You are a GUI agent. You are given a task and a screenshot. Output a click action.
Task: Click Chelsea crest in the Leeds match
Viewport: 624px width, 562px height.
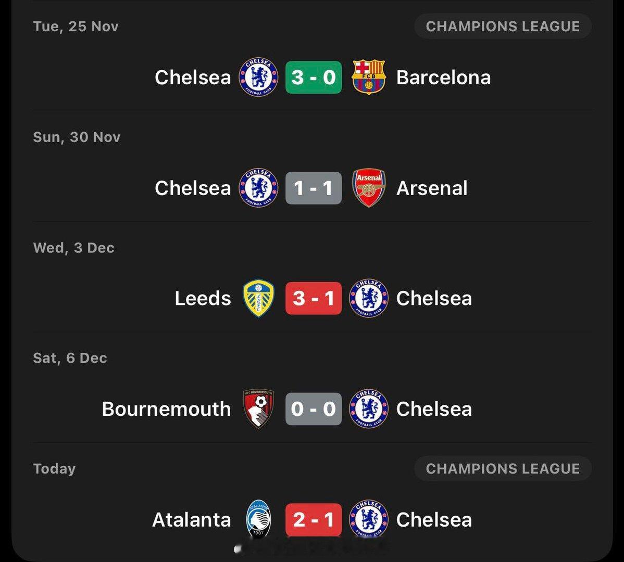(x=368, y=299)
